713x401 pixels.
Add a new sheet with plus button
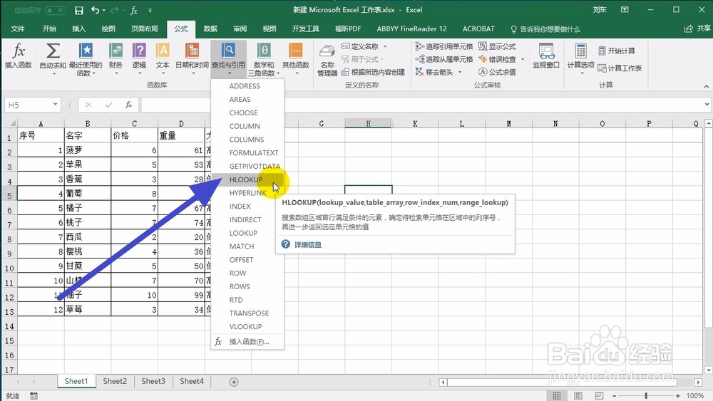(x=234, y=382)
